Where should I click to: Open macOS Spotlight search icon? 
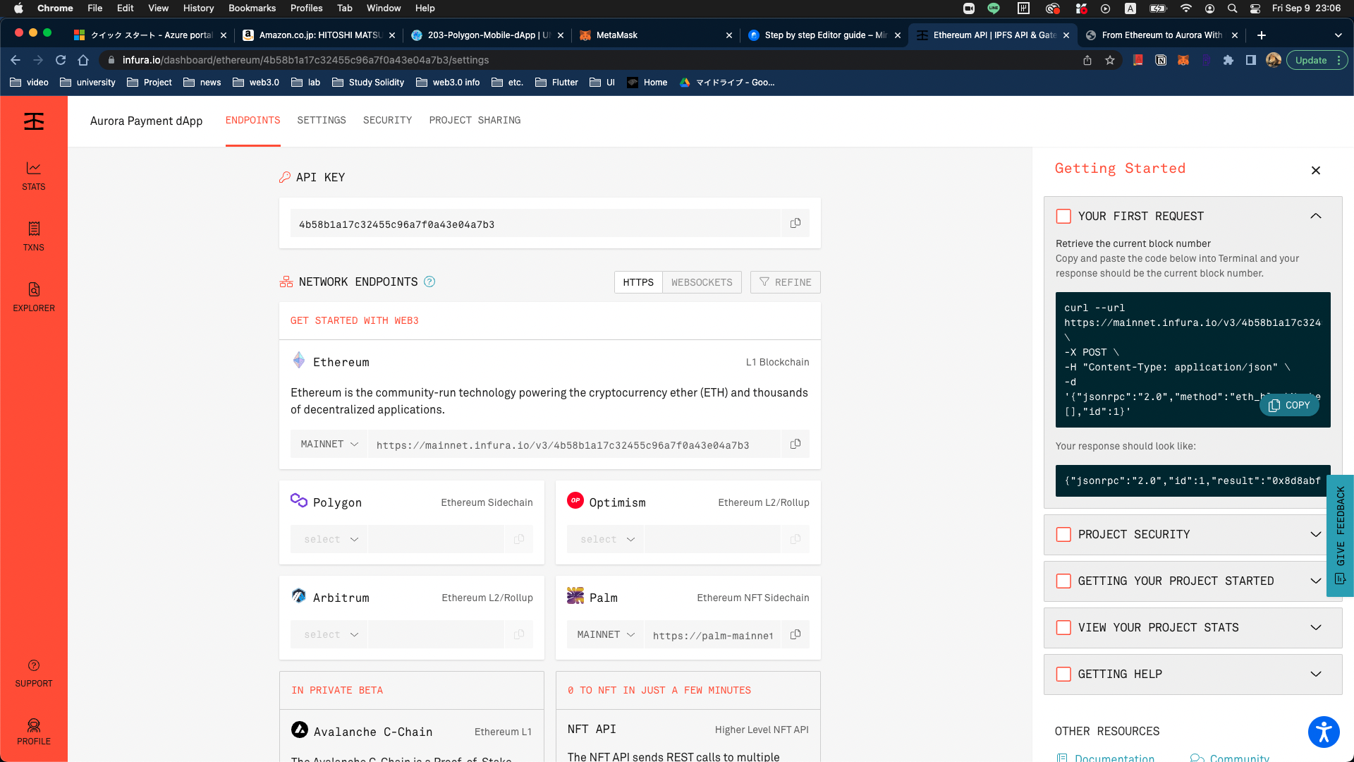tap(1232, 8)
